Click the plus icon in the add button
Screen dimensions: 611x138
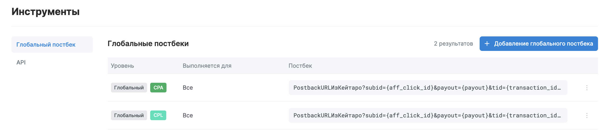(487, 44)
